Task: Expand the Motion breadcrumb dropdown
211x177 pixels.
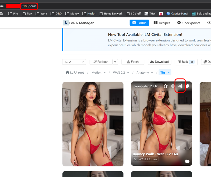Action: click(104, 73)
